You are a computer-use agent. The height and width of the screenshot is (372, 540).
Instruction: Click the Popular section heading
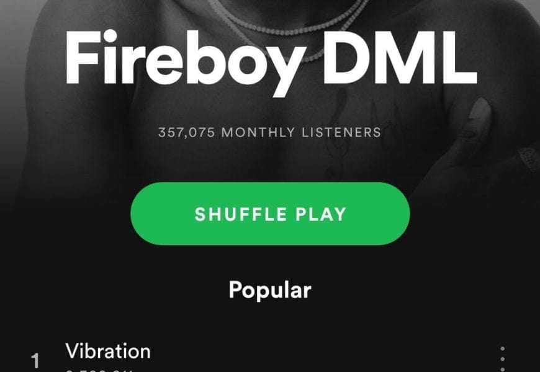(270, 290)
